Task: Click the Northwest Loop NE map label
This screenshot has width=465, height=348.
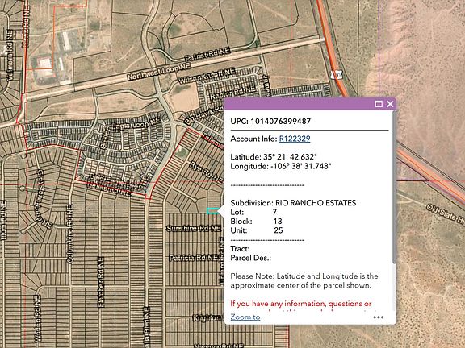Action: (159, 72)
